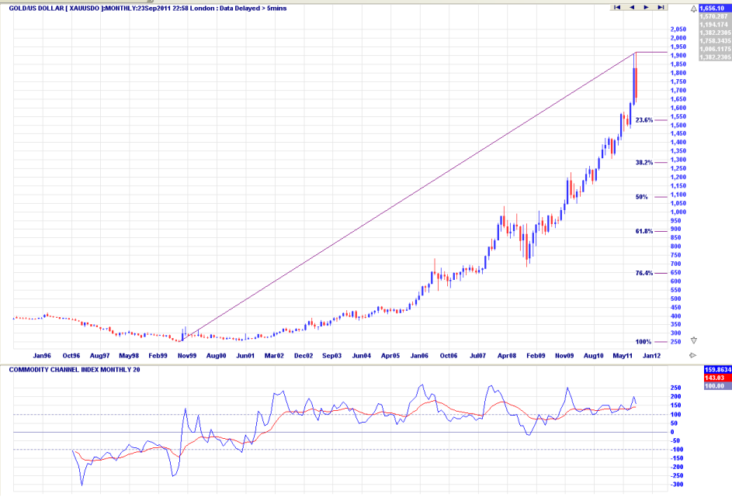Step forward one period with right arrow
The width and height of the screenshot is (732, 497).
pos(646,7)
